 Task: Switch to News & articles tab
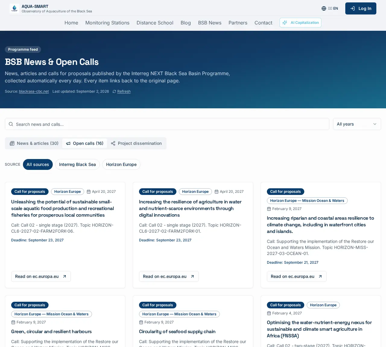click(x=34, y=143)
